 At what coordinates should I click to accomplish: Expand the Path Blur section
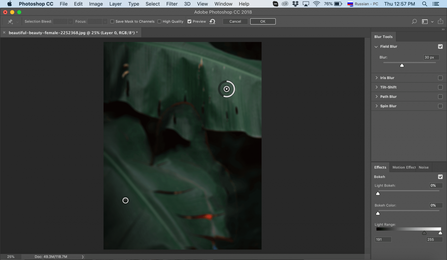coord(376,97)
